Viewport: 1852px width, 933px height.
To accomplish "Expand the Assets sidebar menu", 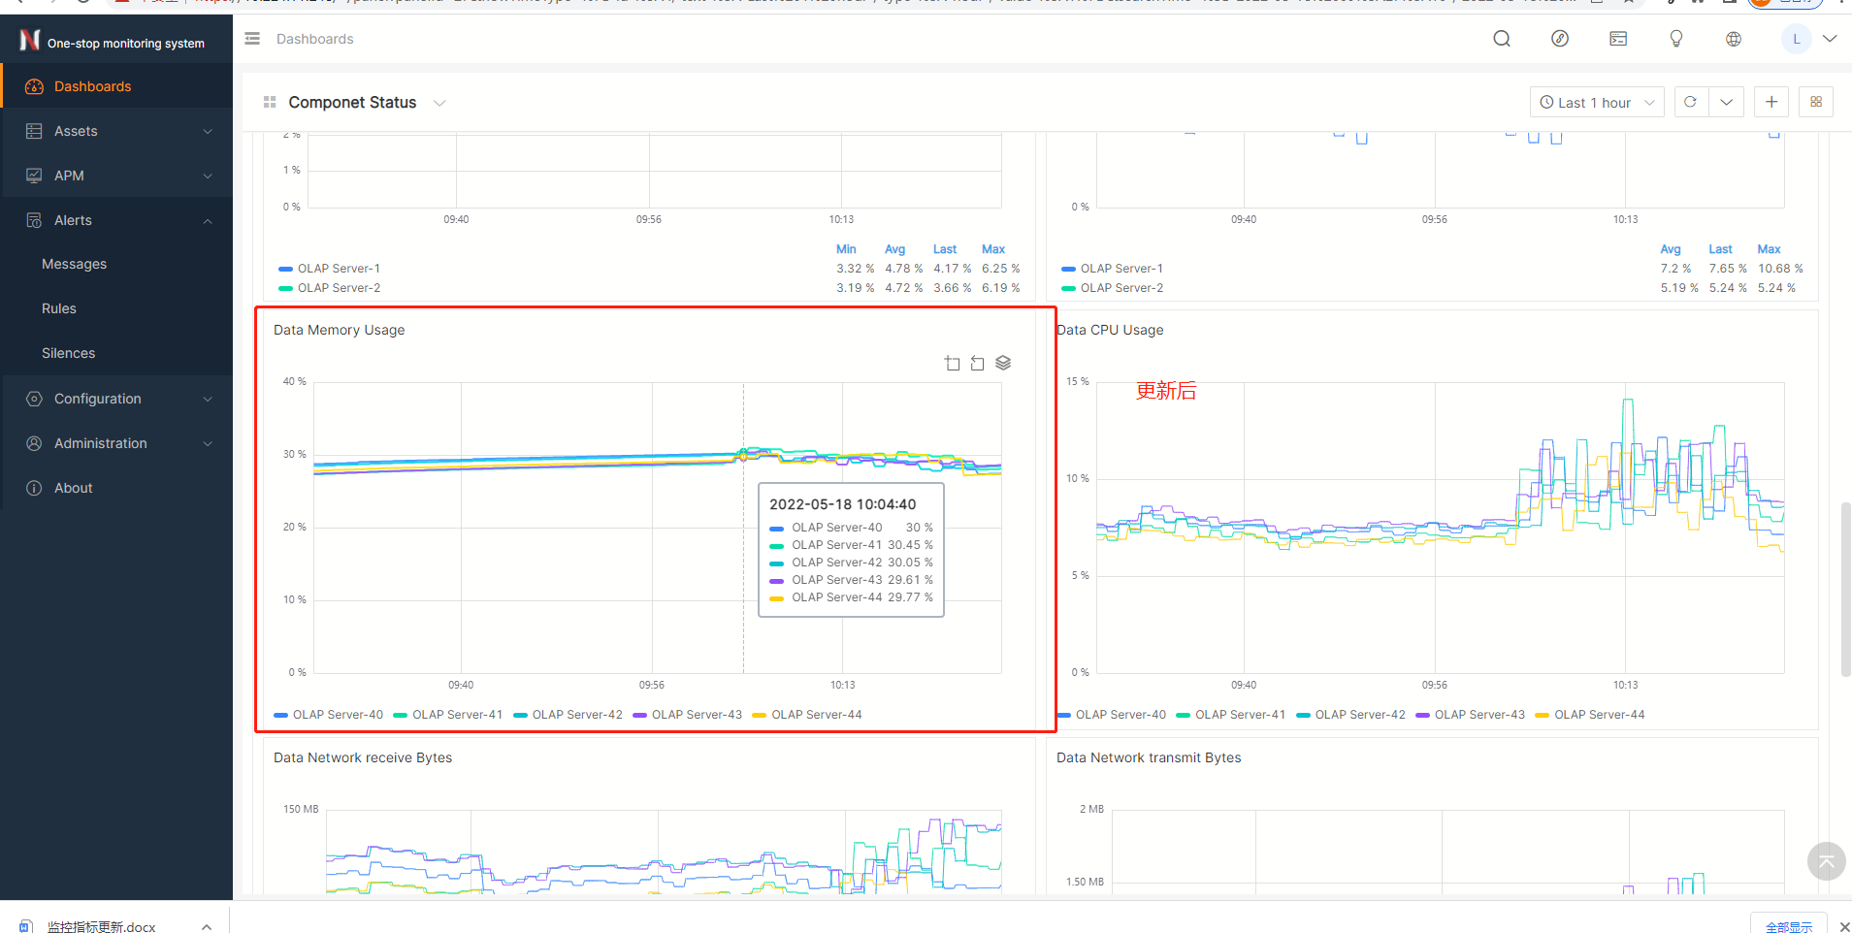I will pos(116,131).
